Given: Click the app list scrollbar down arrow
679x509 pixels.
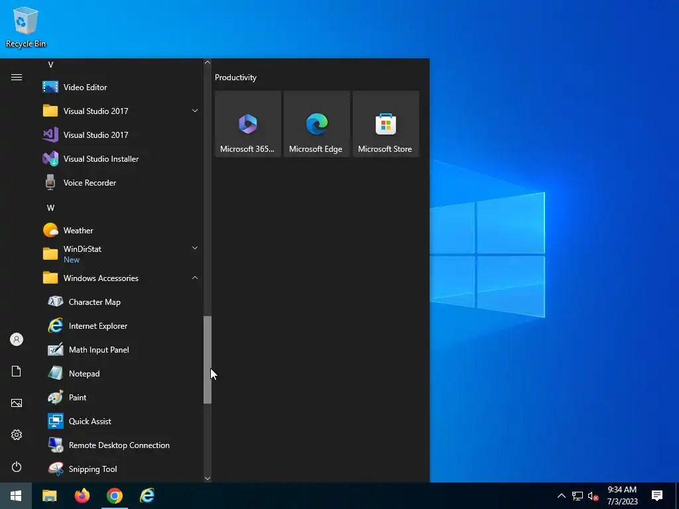Looking at the screenshot, I should pyautogui.click(x=208, y=479).
